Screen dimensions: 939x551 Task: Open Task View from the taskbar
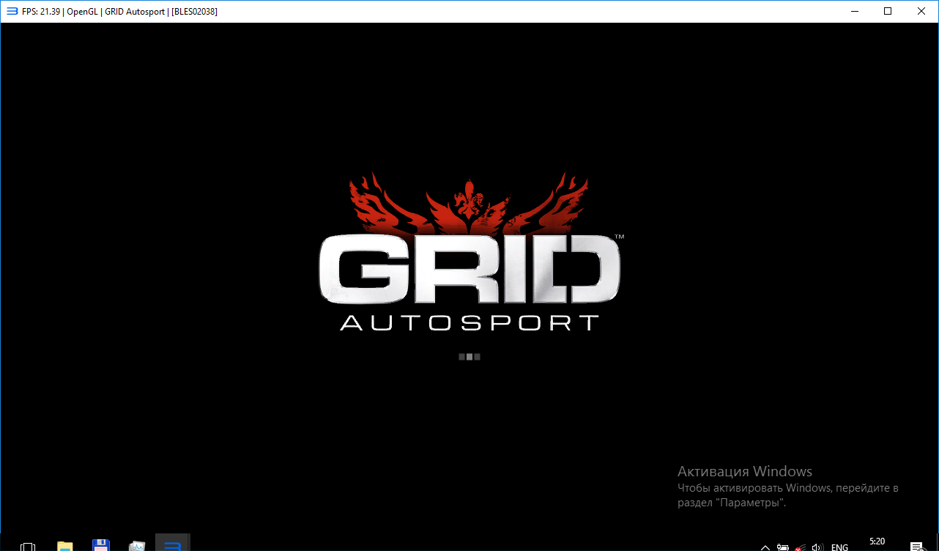[28, 546]
